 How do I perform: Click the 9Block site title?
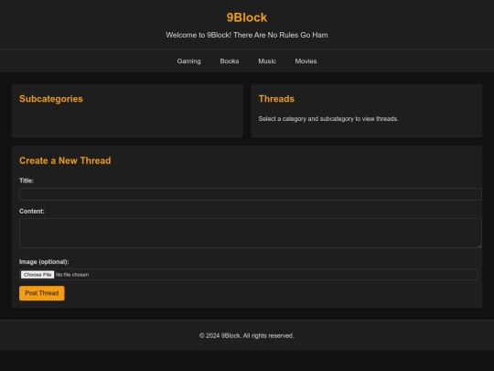pyautogui.click(x=247, y=17)
